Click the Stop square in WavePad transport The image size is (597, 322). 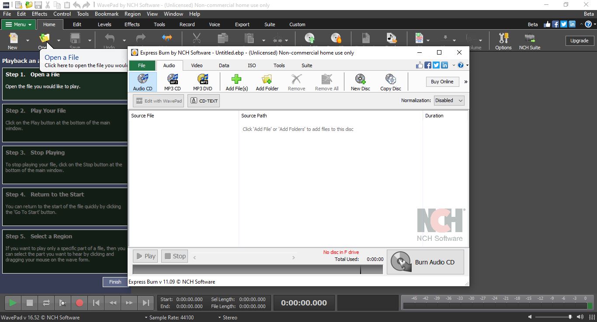coord(29,302)
